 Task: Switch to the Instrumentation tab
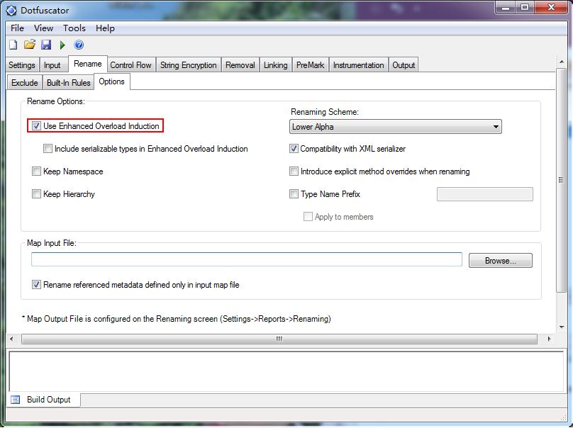point(359,65)
